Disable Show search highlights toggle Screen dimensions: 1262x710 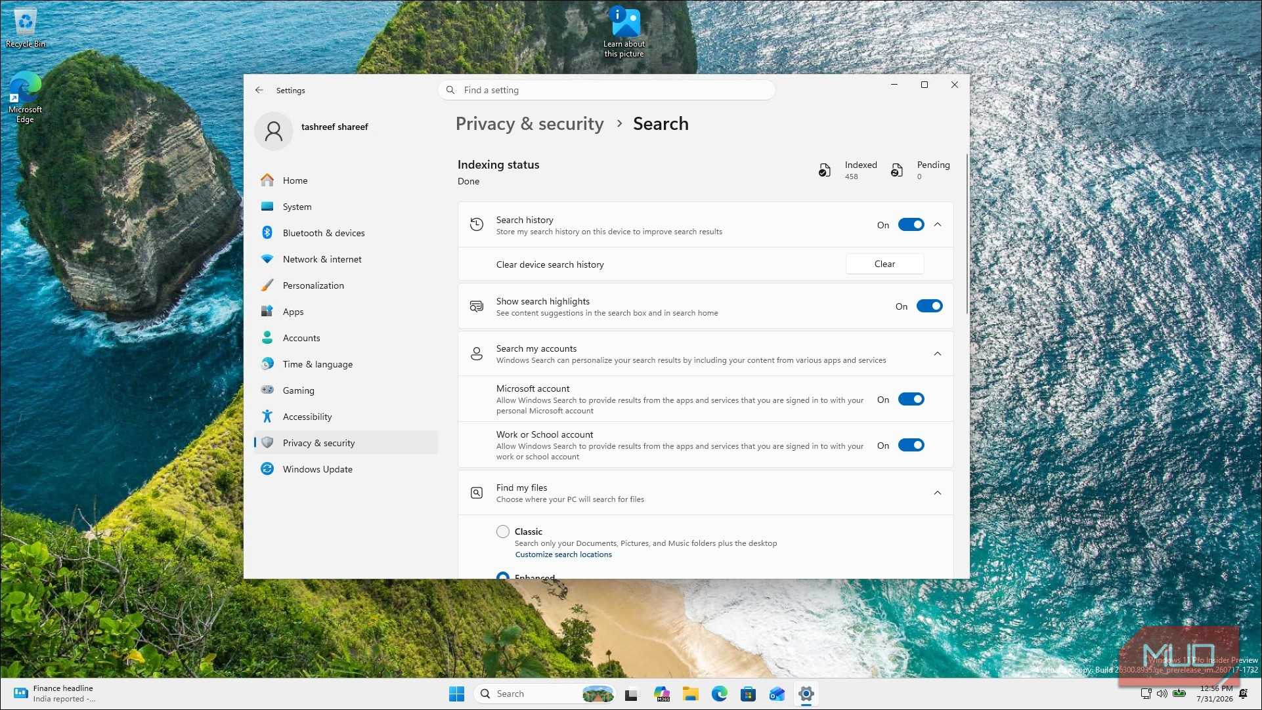pyautogui.click(x=930, y=306)
